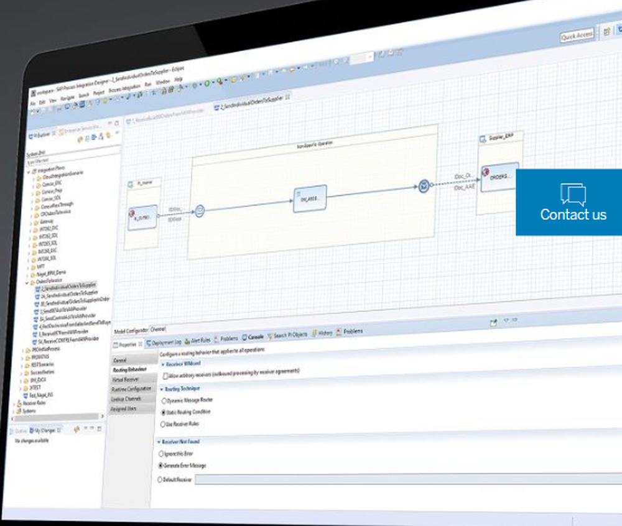The image size is (622, 526).
Task: Select the PI Explorer view tab
Action: click(41, 135)
